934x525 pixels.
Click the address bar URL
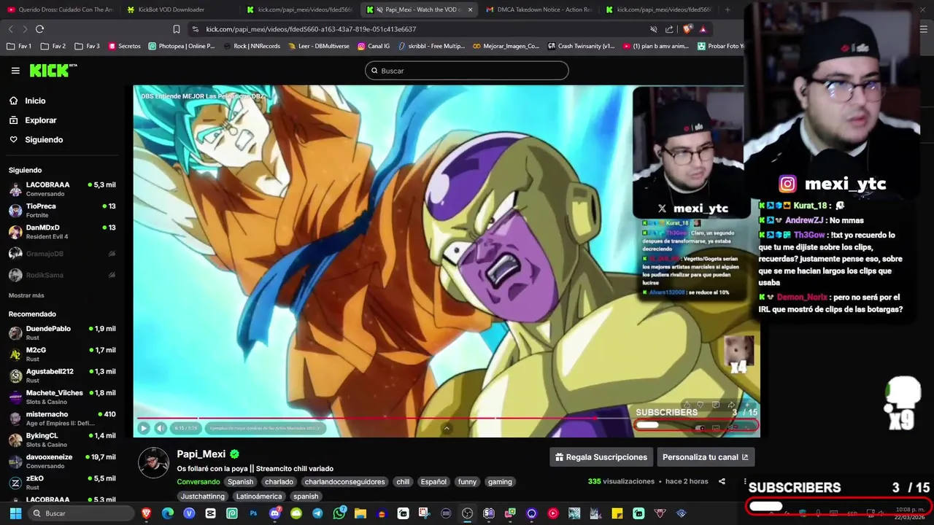[311, 29]
